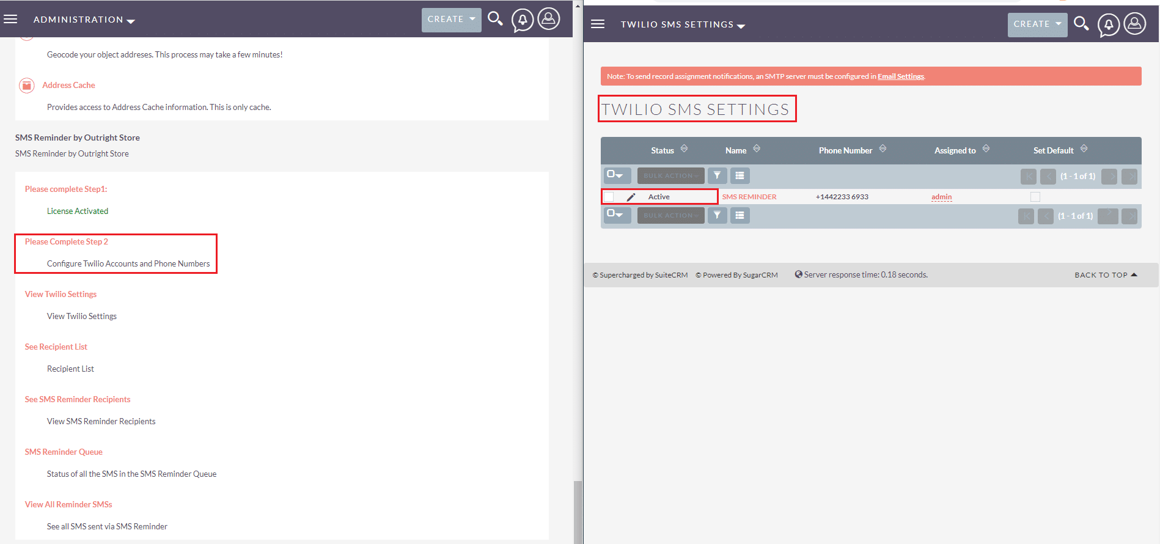Click the Address Cache icon

27,86
